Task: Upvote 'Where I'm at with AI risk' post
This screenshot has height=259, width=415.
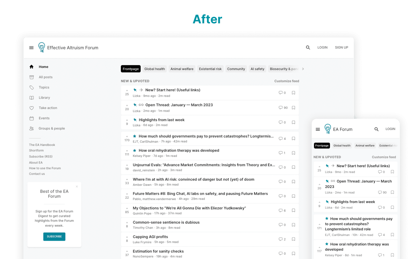Action: [x=127, y=180]
